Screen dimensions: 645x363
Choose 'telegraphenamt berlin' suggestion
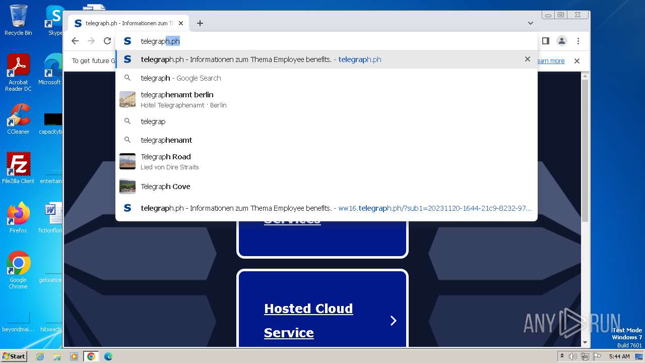tap(327, 99)
